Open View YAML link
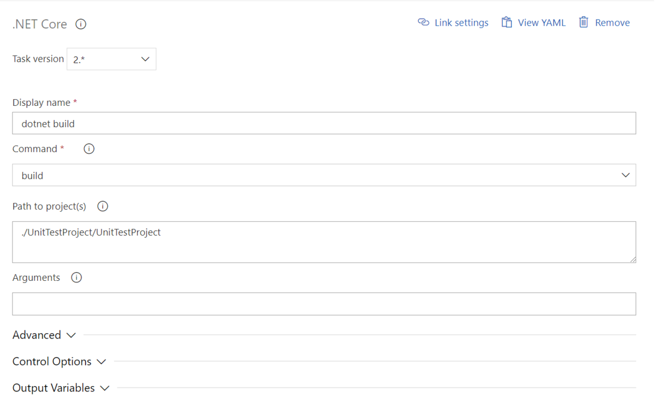This screenshot has height=409, width=655. pos(534,22)
